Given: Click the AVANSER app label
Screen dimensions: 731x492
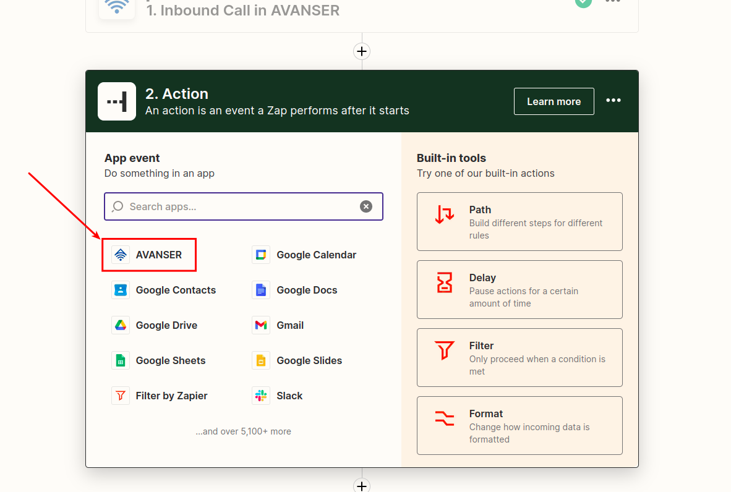Looking at the screenshot, I should click(159, 255).
